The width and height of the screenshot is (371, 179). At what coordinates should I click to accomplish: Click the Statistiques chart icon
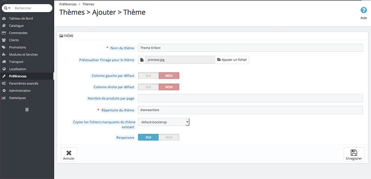(x=4, y=98)
